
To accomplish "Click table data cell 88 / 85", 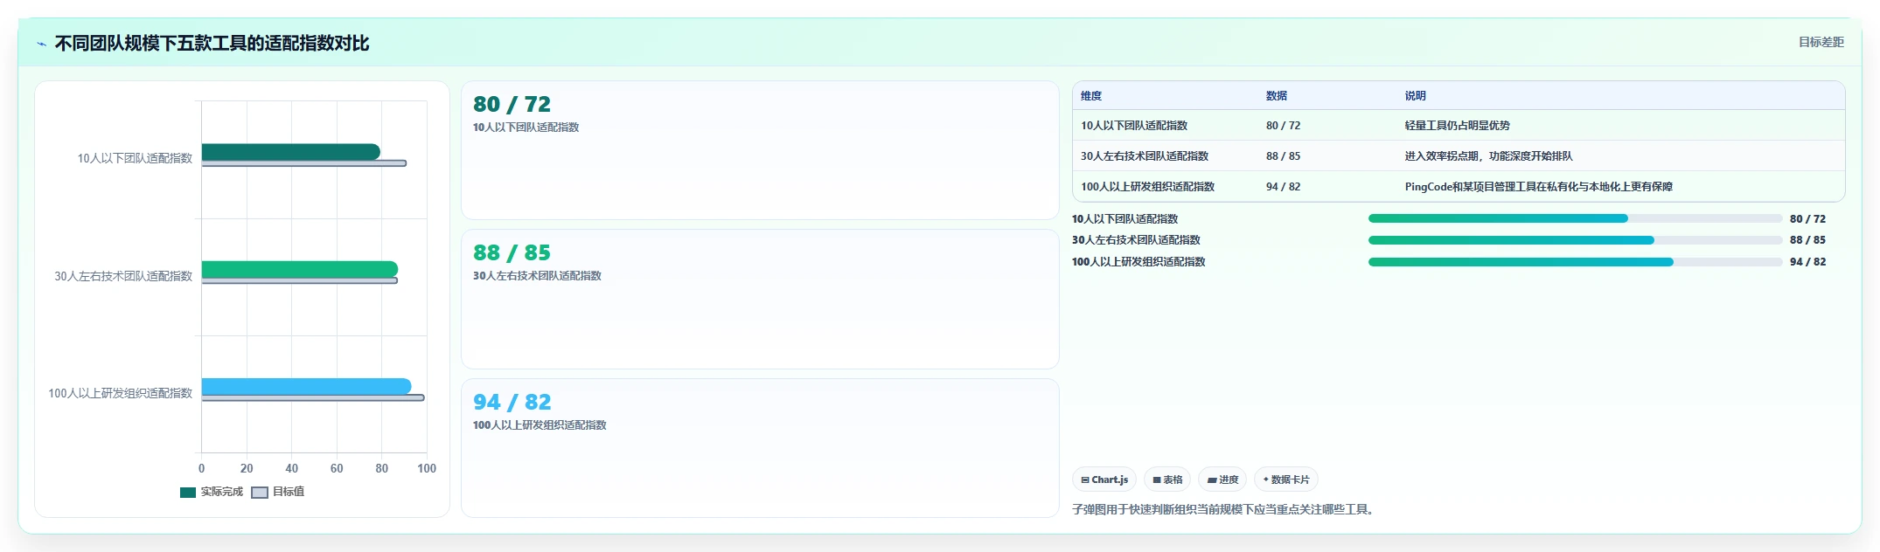I will click(x=1284, y=156).
